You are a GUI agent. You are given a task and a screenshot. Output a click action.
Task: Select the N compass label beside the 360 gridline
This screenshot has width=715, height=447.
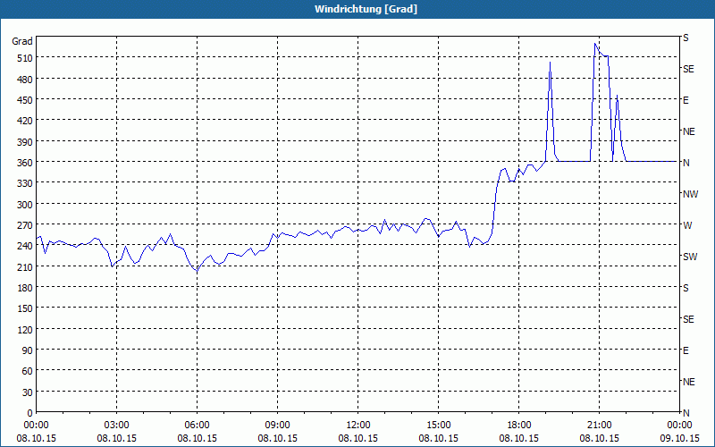tap(686, 163)
